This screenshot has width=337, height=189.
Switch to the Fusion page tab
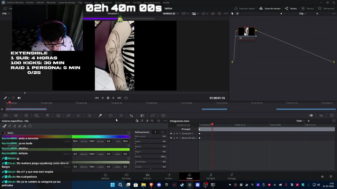[x=168, y=176]
